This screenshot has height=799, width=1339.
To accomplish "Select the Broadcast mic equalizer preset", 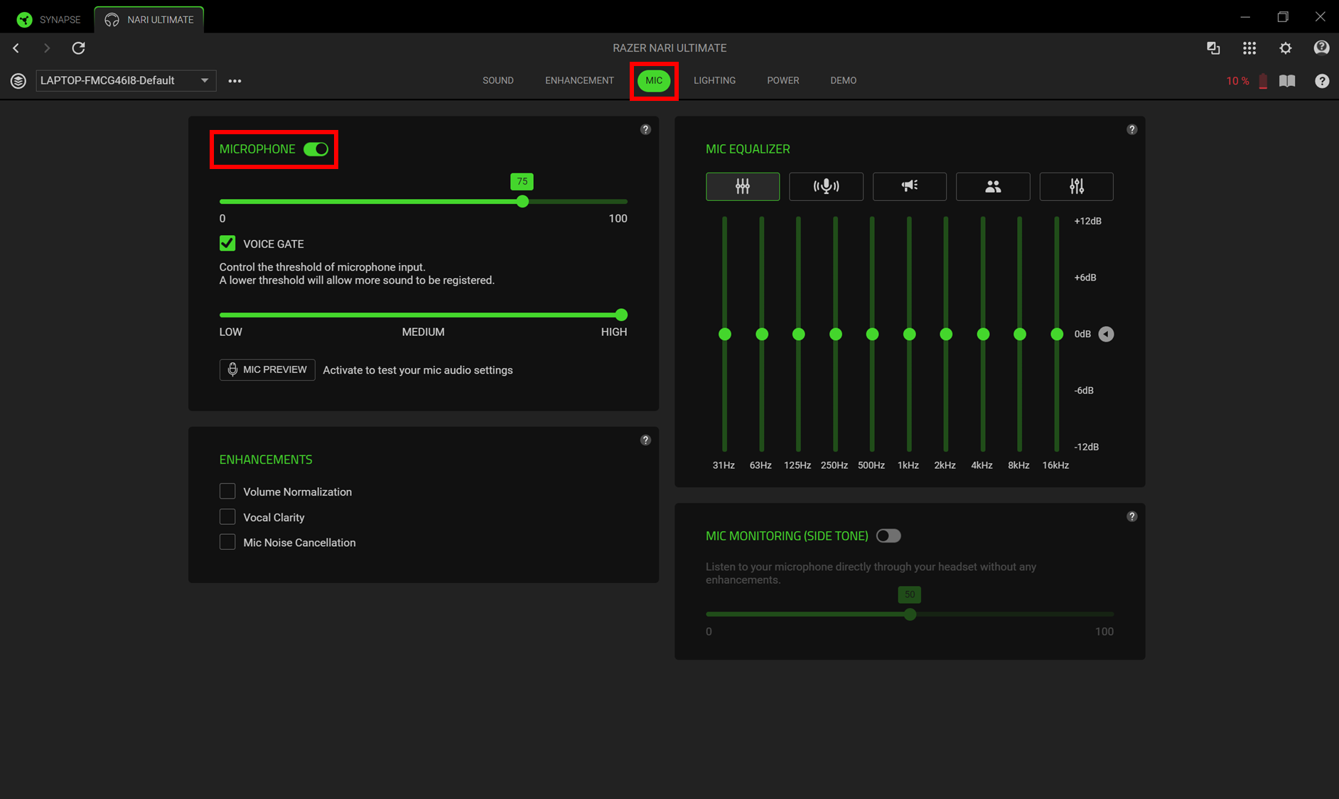I will 826,186.
